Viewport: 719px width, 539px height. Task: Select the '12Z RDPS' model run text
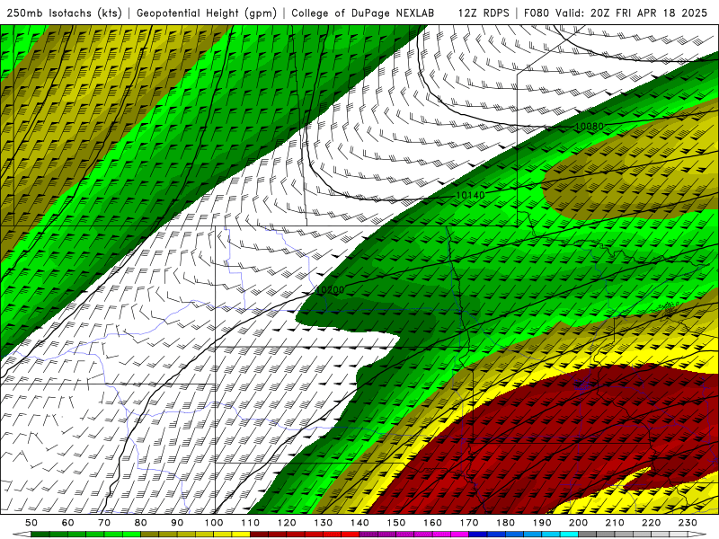(x=484, y=13)
